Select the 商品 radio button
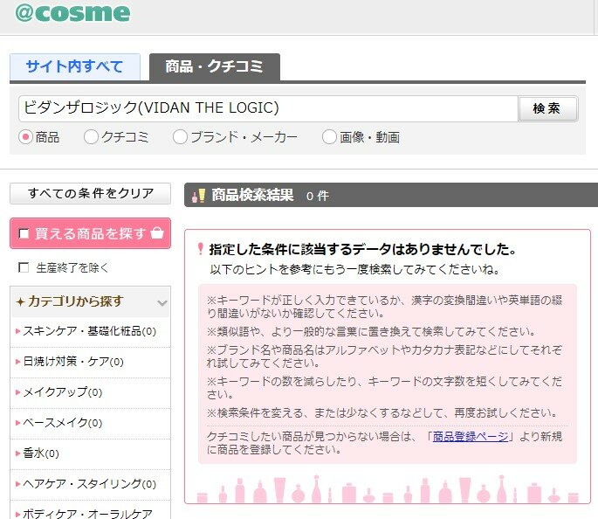The image size is (598, 519). pyautogui.click(x=25, y=137)
